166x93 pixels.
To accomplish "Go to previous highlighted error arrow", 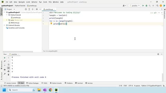I will click(x=159, y=13).
